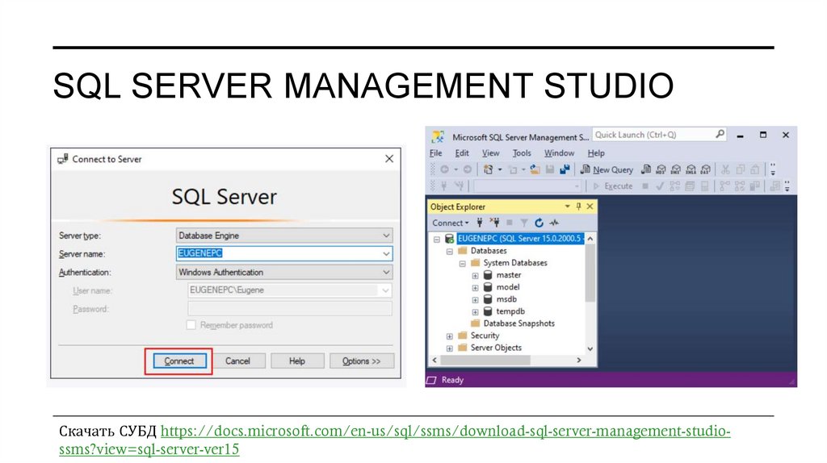Viewport: 827px width, 463px height.
Task: Click in the Quick Launch search box
Action: click(x=653, y=135)
